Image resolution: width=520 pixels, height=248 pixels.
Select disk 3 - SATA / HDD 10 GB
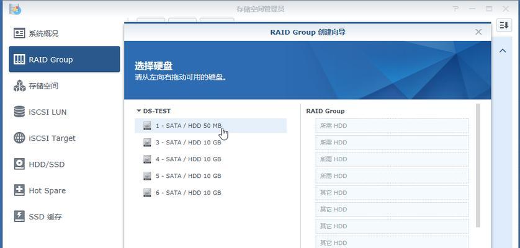[210, 142]
